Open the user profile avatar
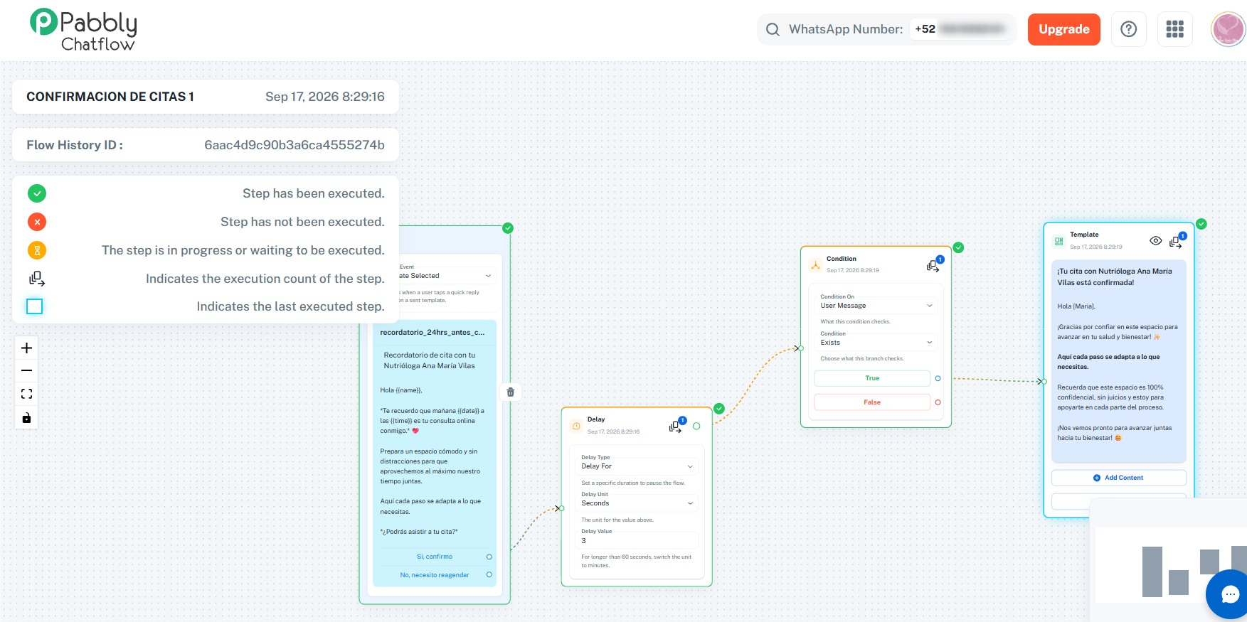This screenshot has height=622, width=1247. [x=1228, y=29]
